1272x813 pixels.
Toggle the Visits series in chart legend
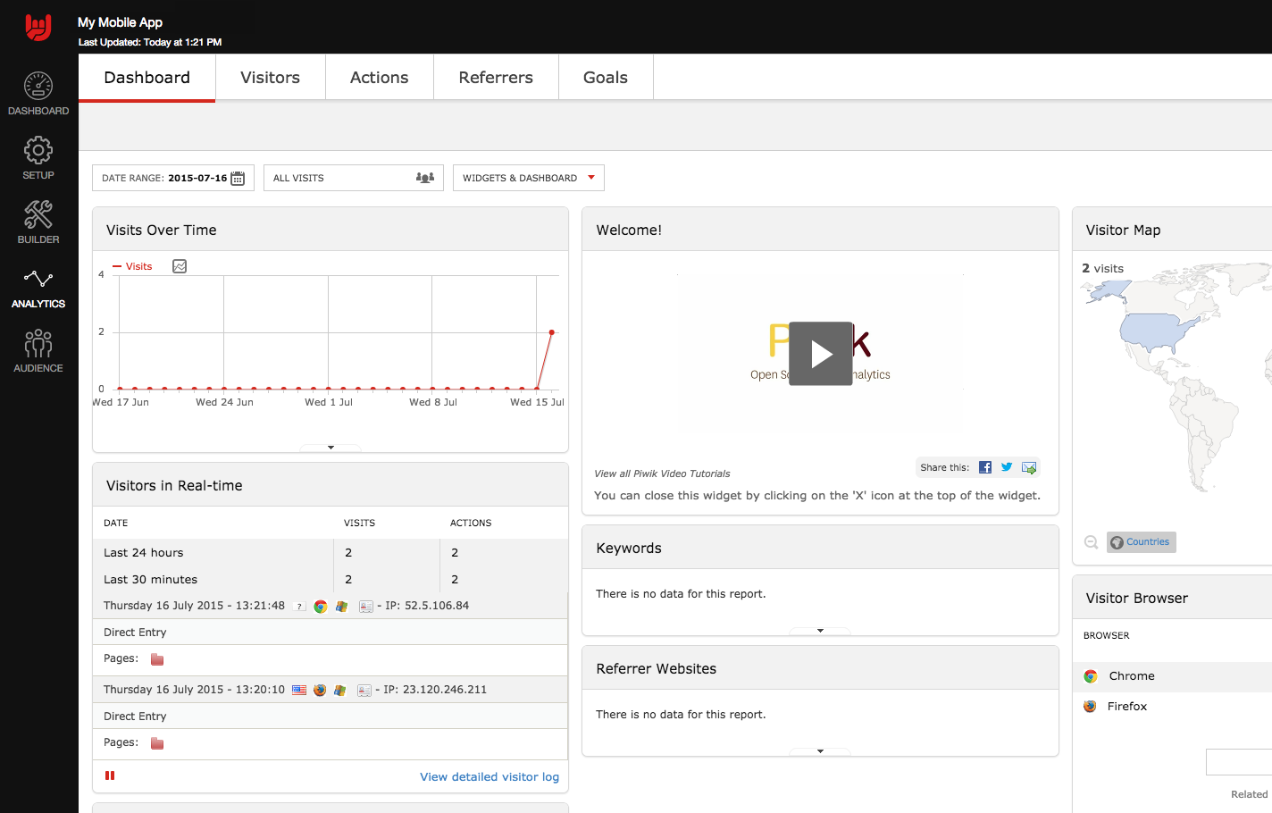[133, 266]
